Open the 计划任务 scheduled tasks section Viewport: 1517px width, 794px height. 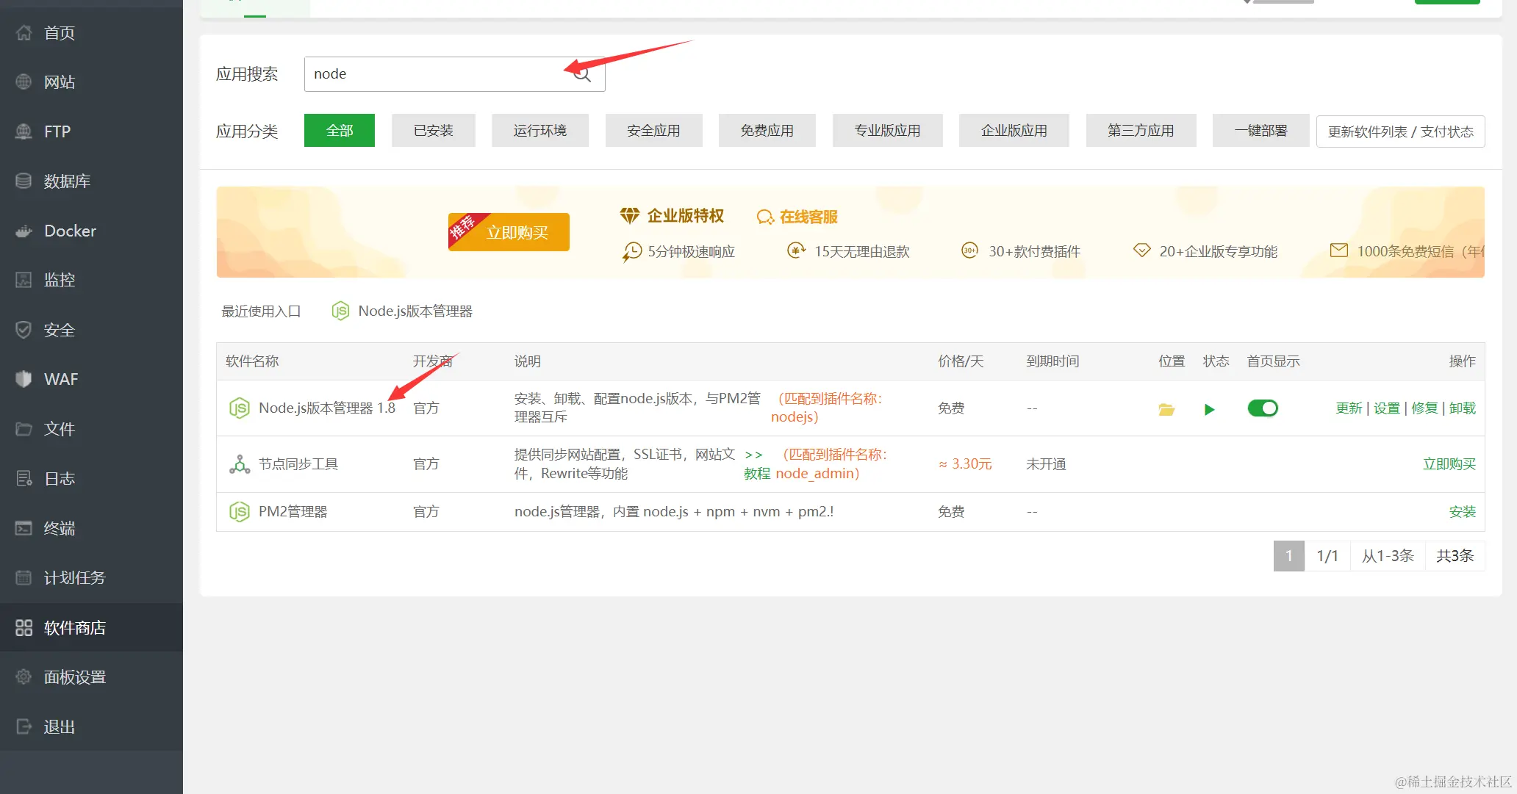click(73, 577)
